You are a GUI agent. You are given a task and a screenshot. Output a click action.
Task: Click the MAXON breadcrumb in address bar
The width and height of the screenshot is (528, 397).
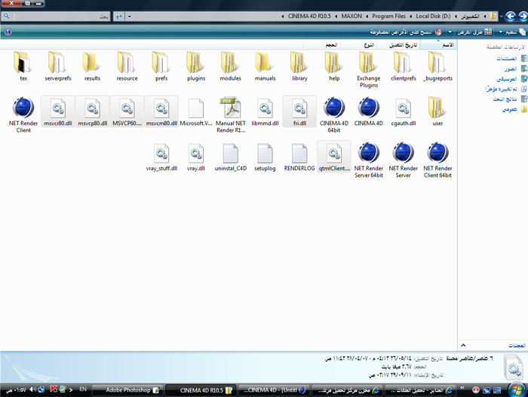[351, 16]
